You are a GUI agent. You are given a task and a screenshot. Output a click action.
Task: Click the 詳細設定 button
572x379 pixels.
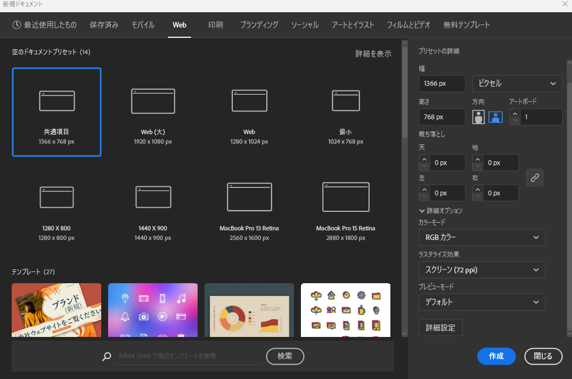pyautogui.click(x=440, y=328)
